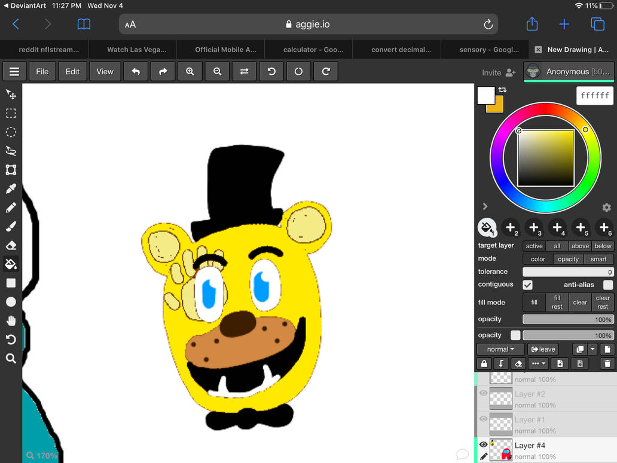Rotate the canvas view clockwise
The image size is (617, 463).
pyautogui.click(x=326, y=72)
